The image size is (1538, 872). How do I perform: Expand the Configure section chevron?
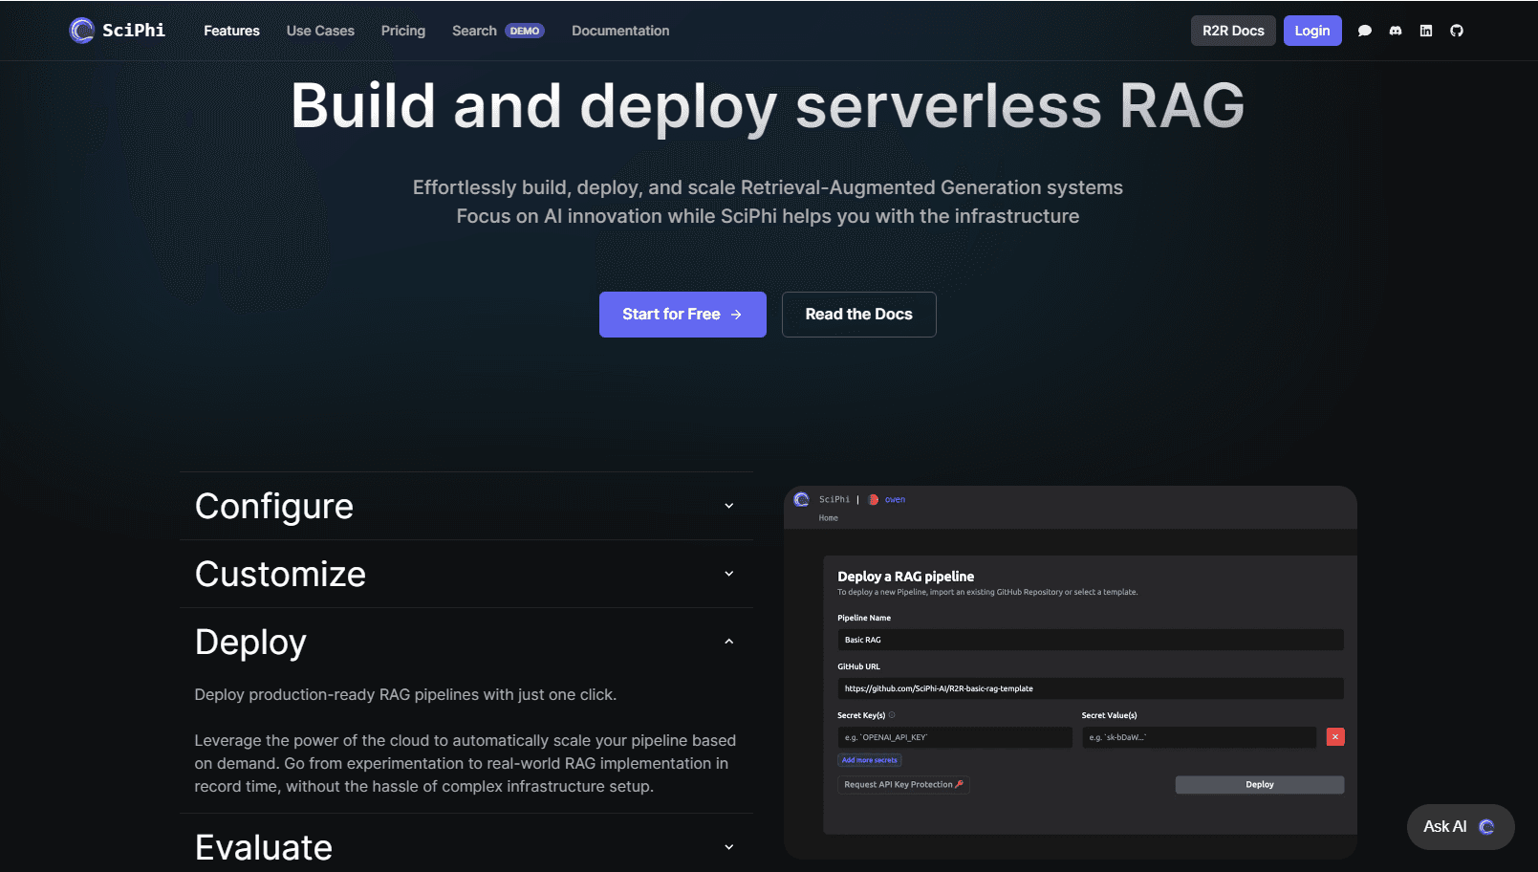pyautogui.click(x=729, y=506)
